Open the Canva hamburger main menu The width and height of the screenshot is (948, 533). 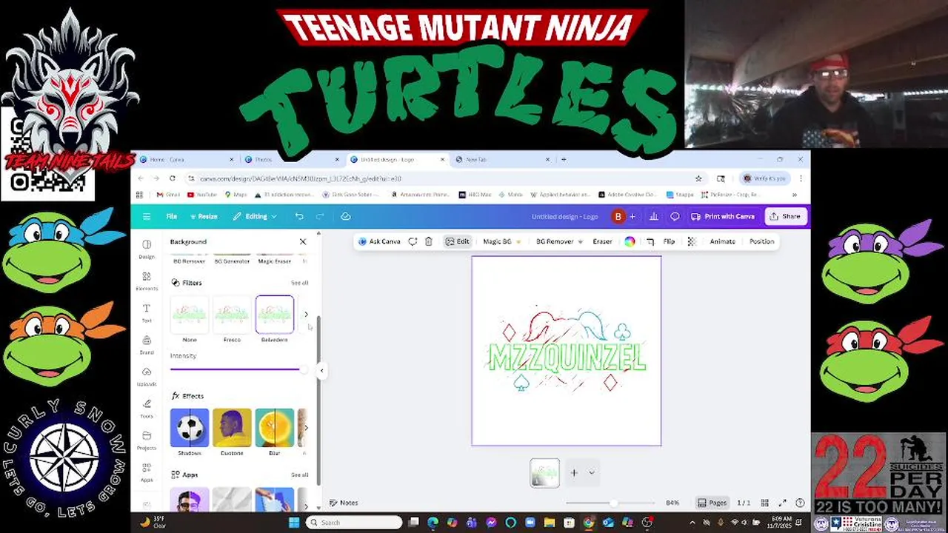pos(147,216)
